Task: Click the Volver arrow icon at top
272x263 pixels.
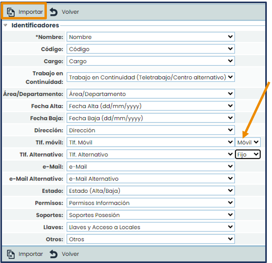Action: (54, 12)
